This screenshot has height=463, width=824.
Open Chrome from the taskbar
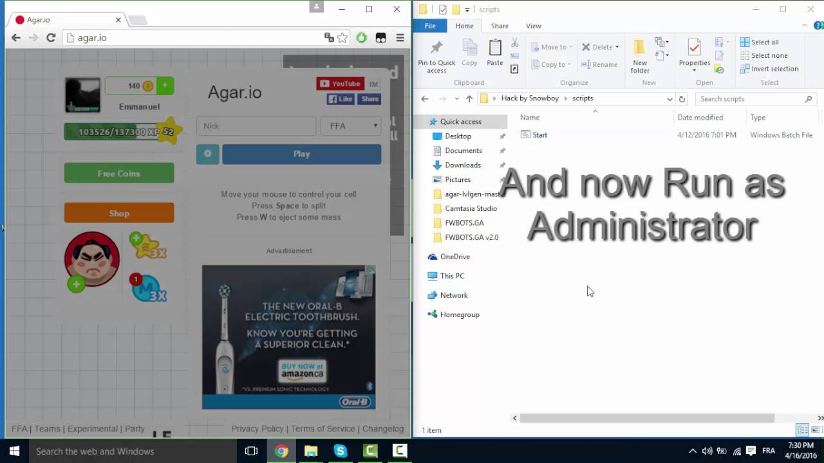tap(281, 451)
